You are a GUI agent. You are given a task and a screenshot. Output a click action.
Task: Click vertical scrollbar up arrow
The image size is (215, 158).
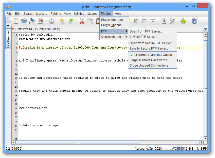pyautogui.click(x=206, y=34)
